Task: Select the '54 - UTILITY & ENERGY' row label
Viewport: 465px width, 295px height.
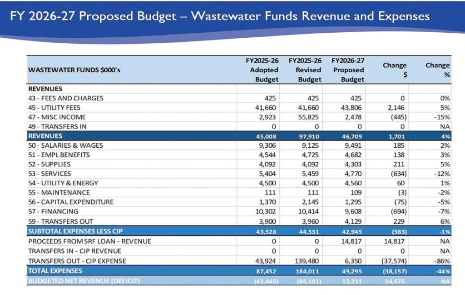Action: point(63,184)
